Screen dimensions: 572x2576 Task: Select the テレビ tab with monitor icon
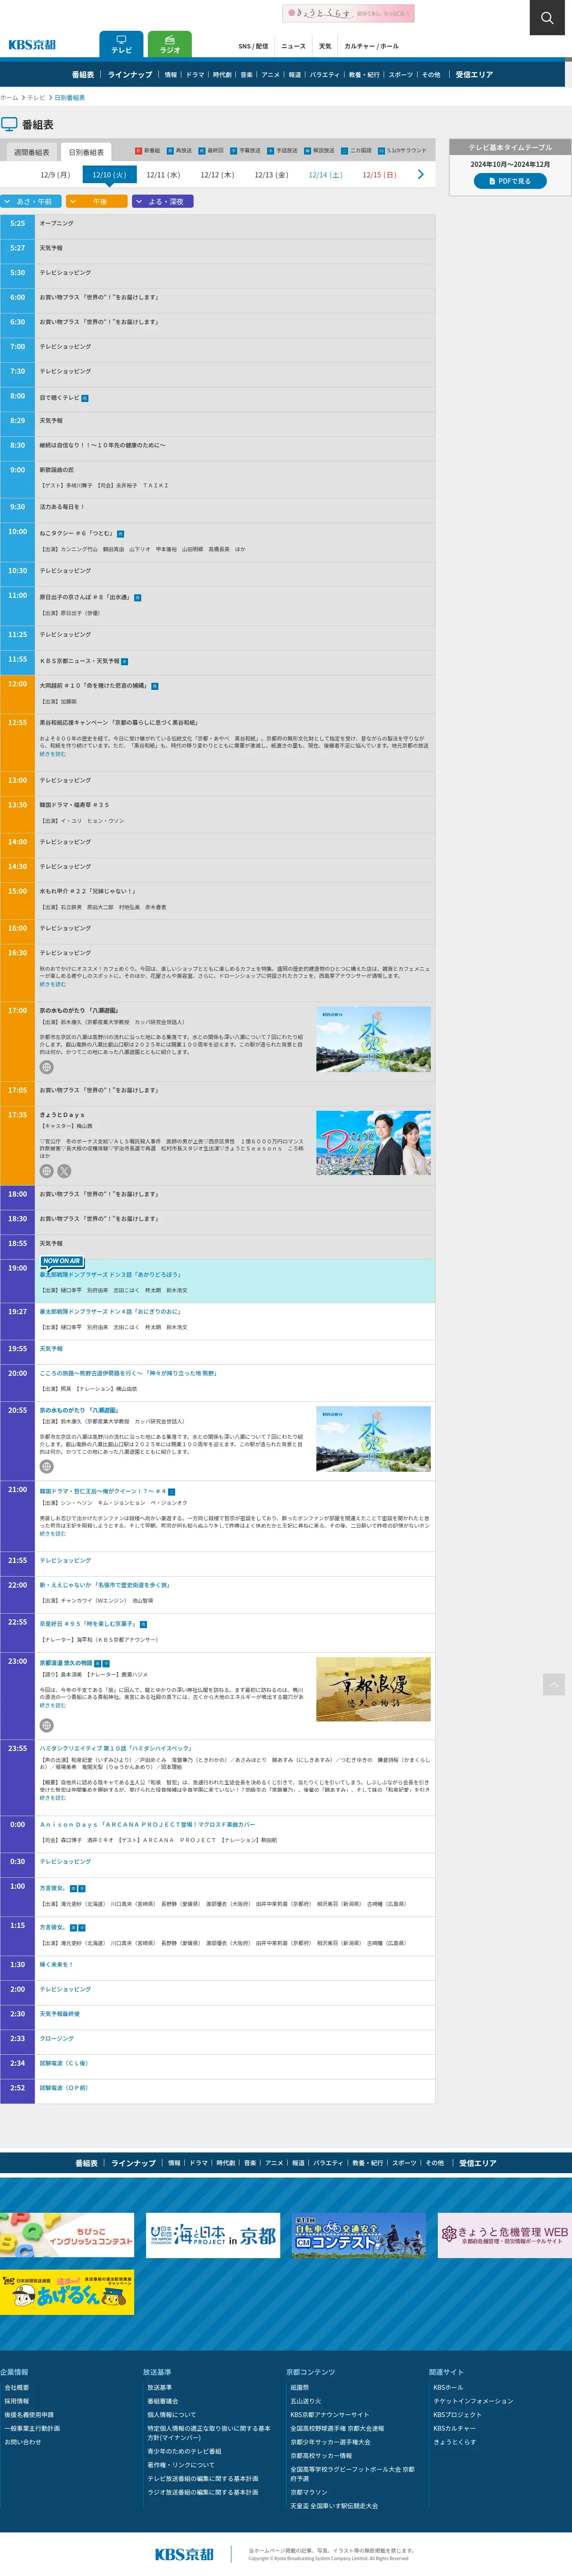pyautogui.click(x=121, y=45)
